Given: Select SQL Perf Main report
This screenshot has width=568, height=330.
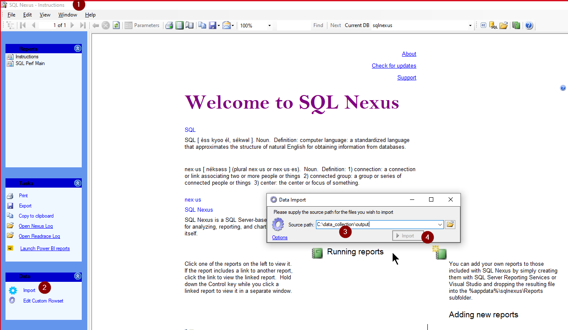Looking at the screenshot, I should [30, 63].
